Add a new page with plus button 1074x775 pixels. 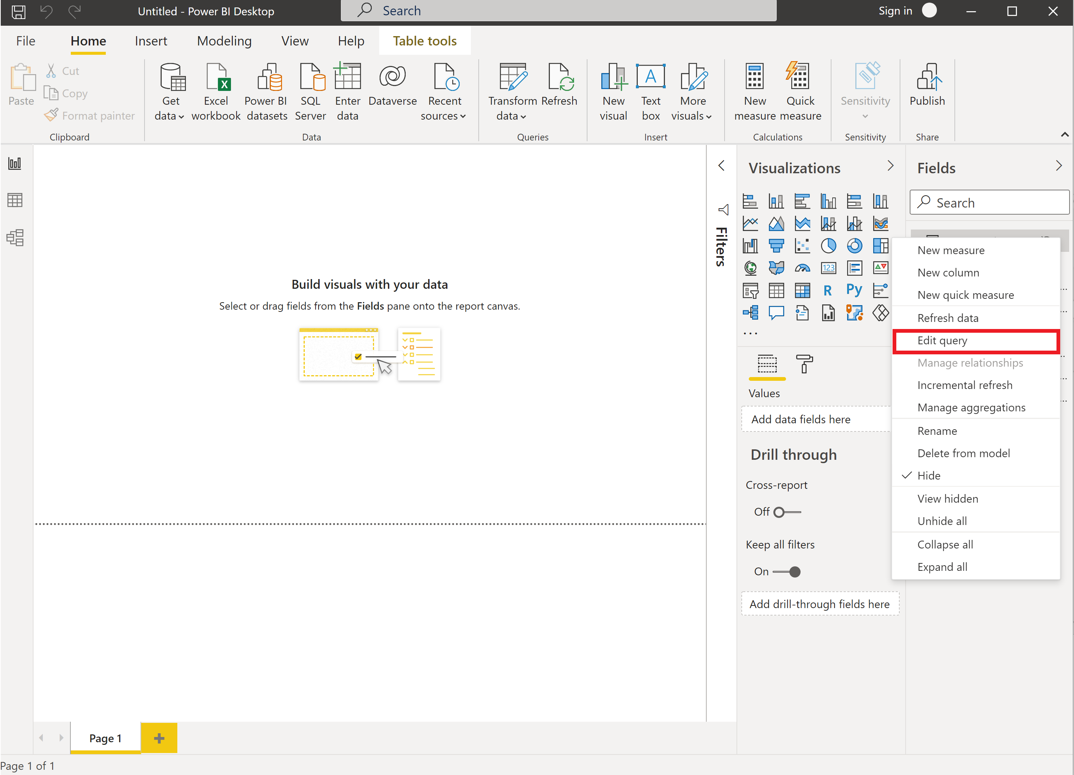coord(159,738)
